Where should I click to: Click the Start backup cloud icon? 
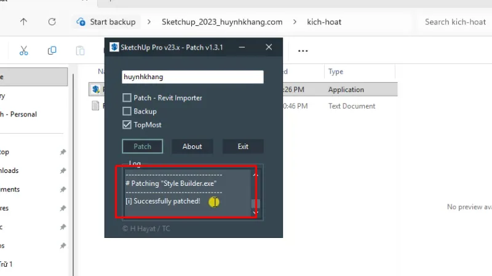pos(81,22)
